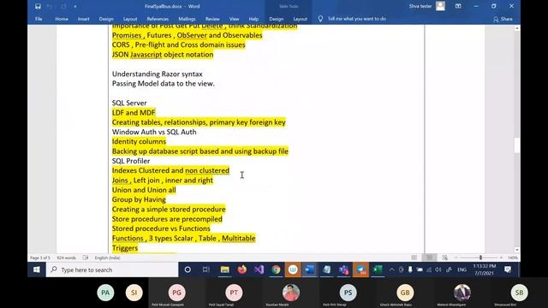Viewport: 548px width, 308px height.
Task: Switch to the Insert ribbon tab
Action: 84,19
